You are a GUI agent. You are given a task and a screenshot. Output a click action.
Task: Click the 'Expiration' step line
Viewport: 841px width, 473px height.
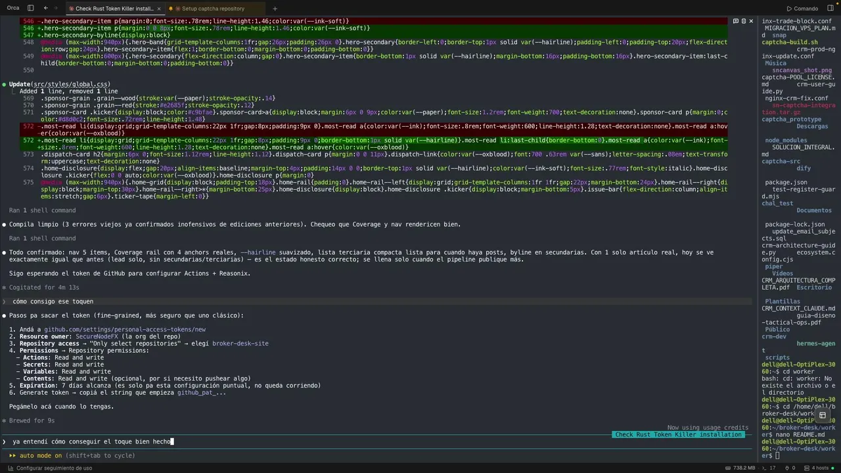(x=165, y=386)
